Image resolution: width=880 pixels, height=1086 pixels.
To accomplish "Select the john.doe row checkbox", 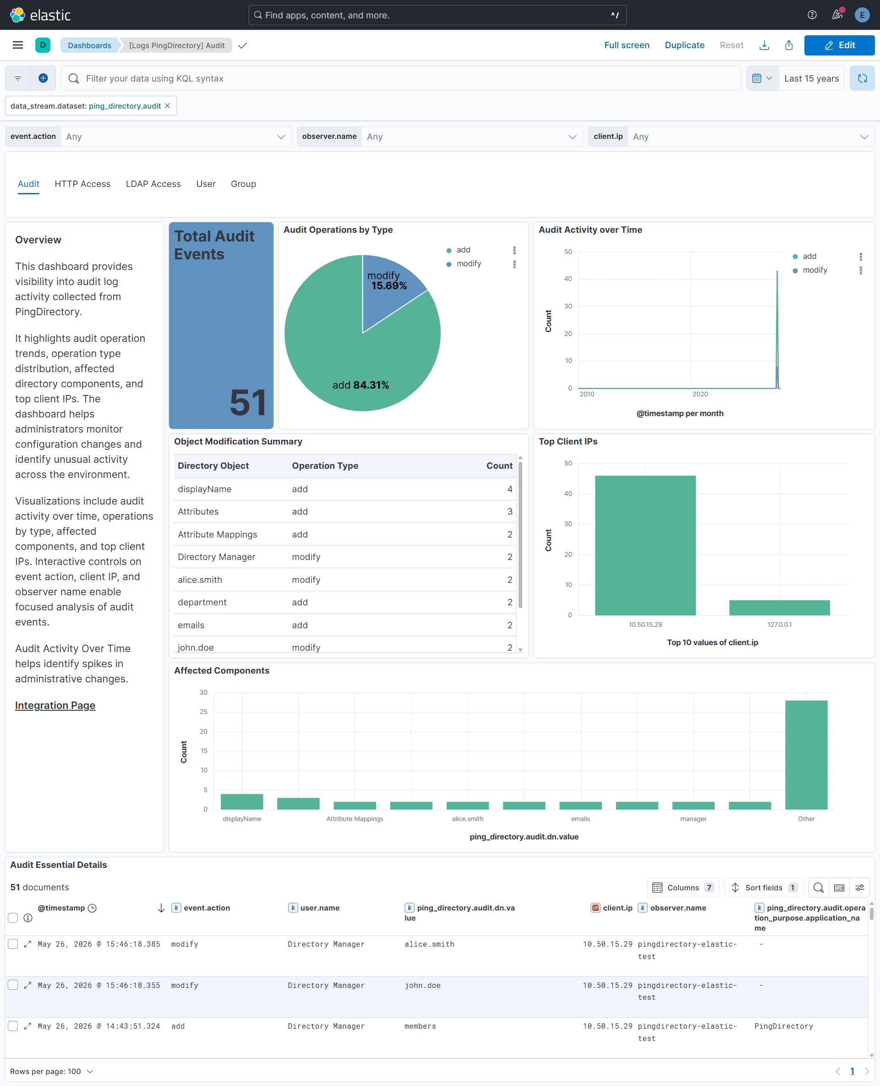I will point(13,985).
